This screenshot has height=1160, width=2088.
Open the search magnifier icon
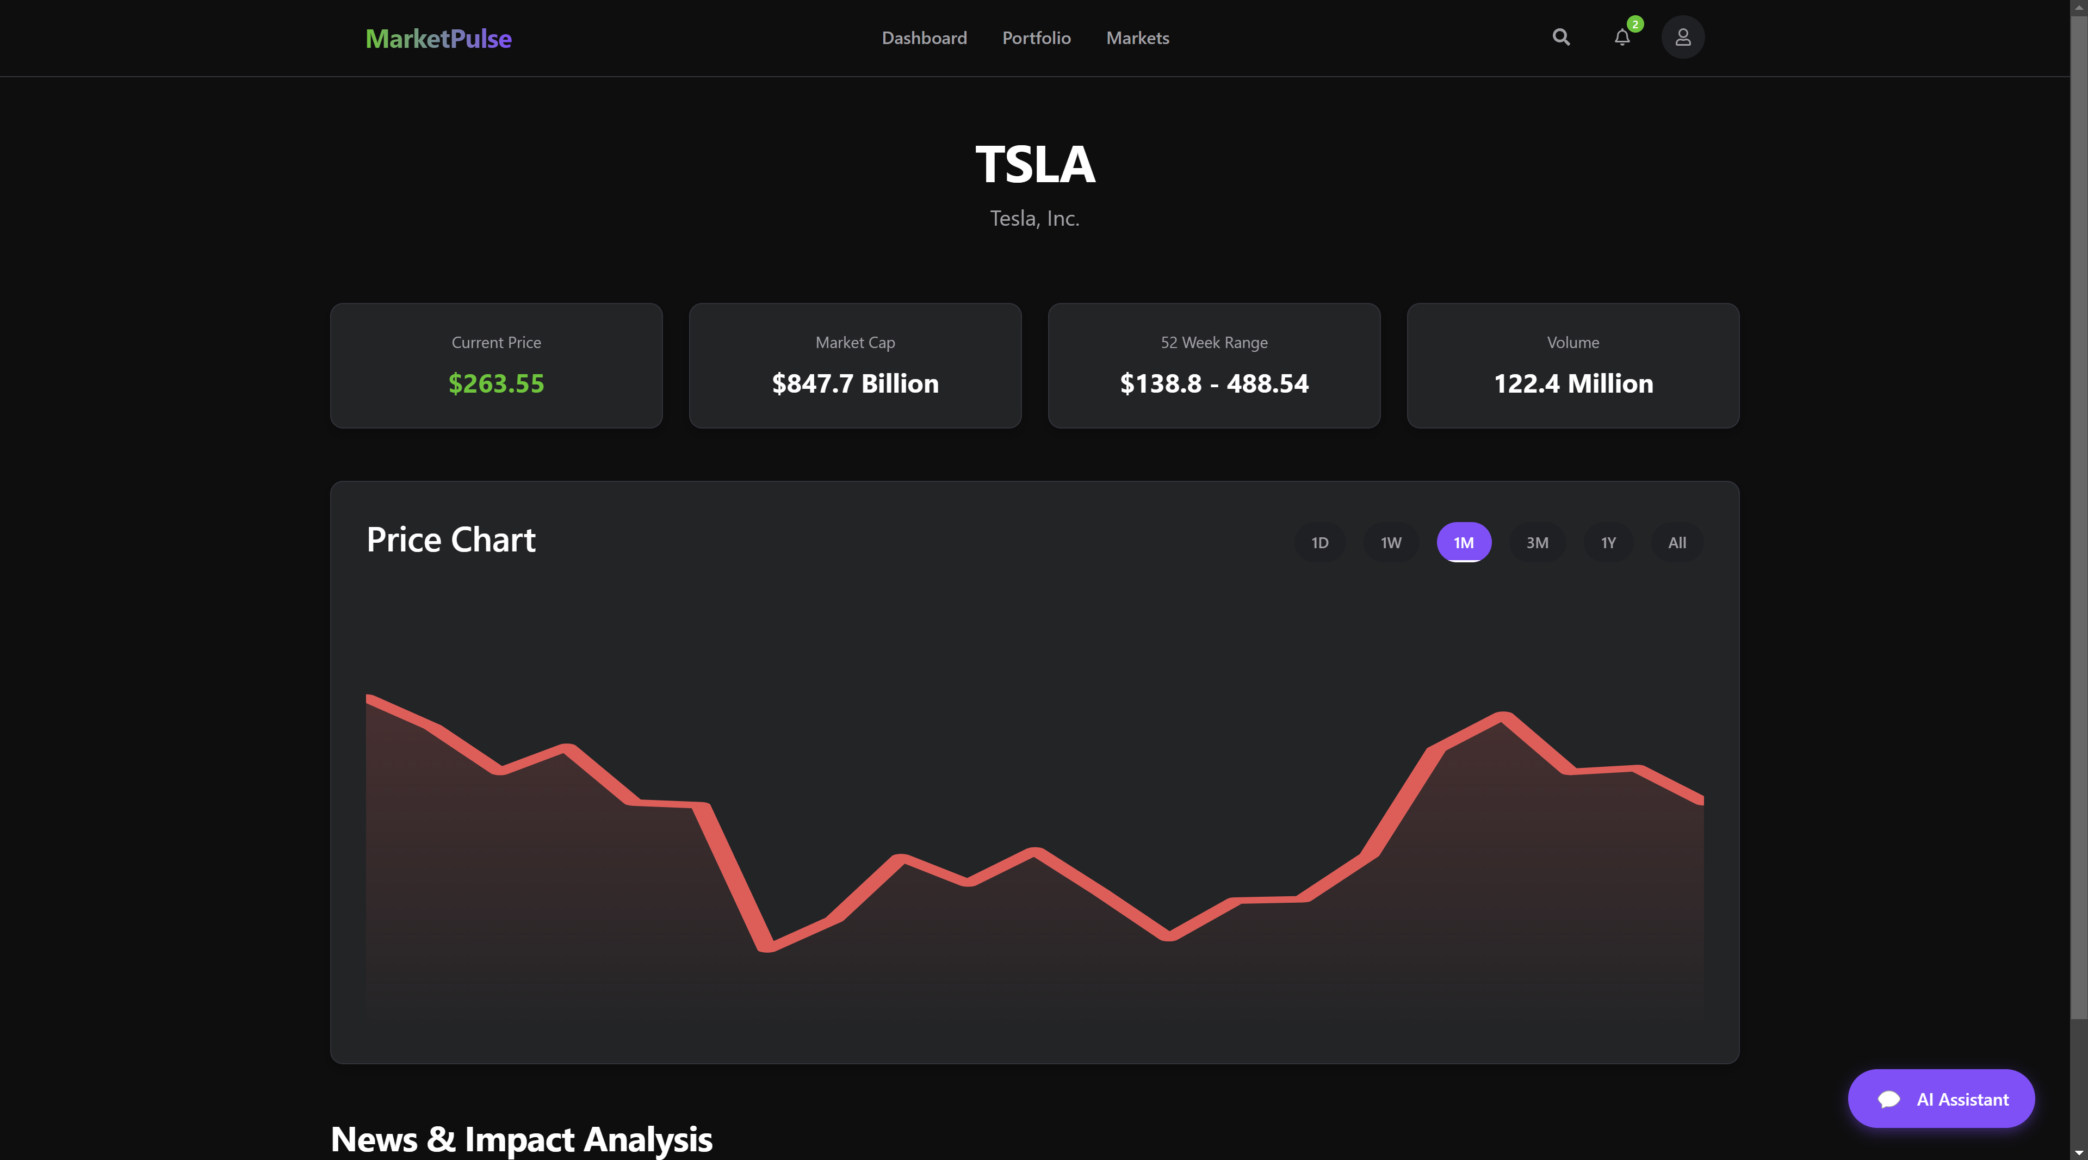click(1560, 38)
